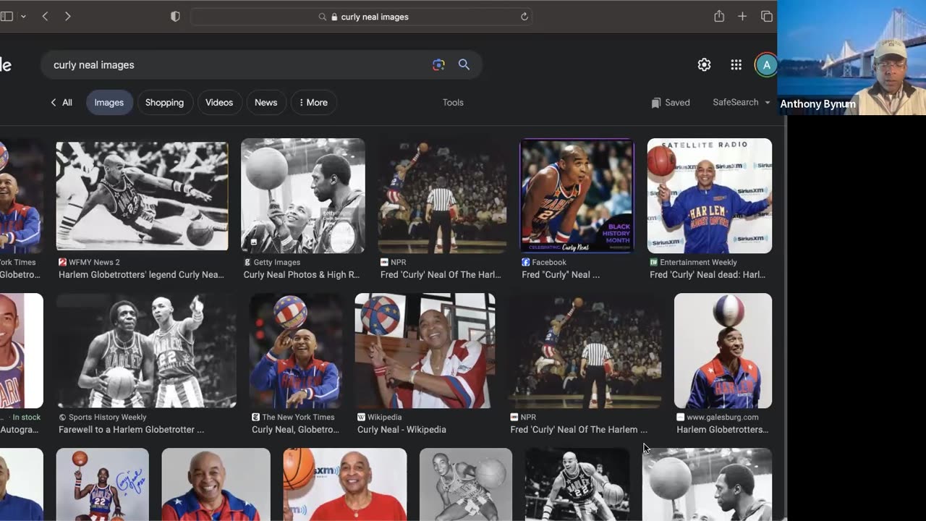Toggle the Safari sidebar
This screenshot has height=521, width=926.
[x=7, y=17]
